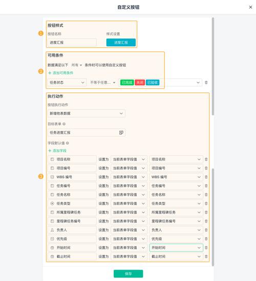Close the 自定义按钮 dialog
This screenshot has width=256, height=281.
click(x=250, y=7)
